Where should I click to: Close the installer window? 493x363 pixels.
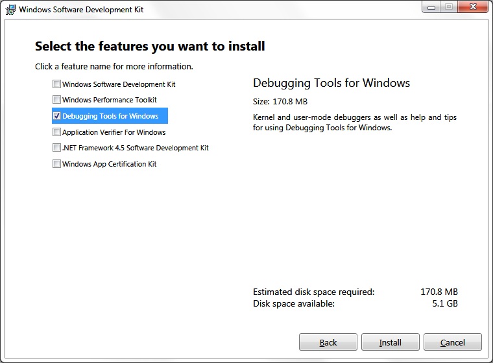click(x=472, y=7)
